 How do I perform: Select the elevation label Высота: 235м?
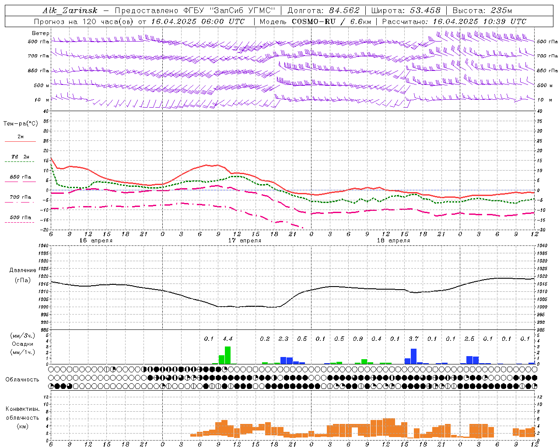pyautogui.click(x=482, y=10)
